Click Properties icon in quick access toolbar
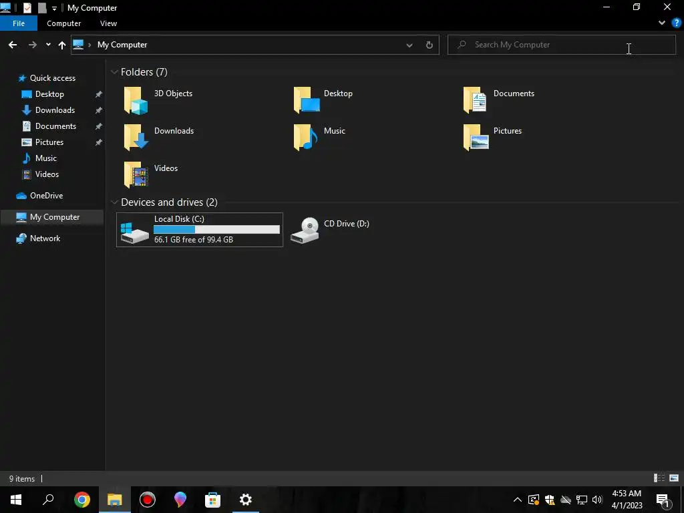 pyautogui.click(x=27, y=8)
